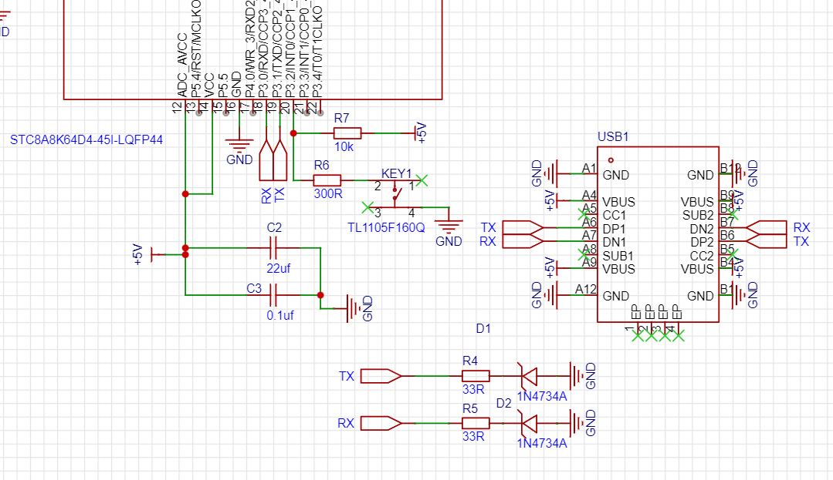Select the 22uf value of C2

point(279,268)
